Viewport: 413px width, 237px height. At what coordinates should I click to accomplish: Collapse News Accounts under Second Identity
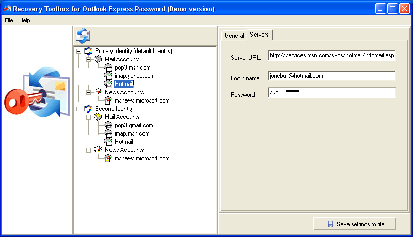pyautogui.click(x=88, y=150)
